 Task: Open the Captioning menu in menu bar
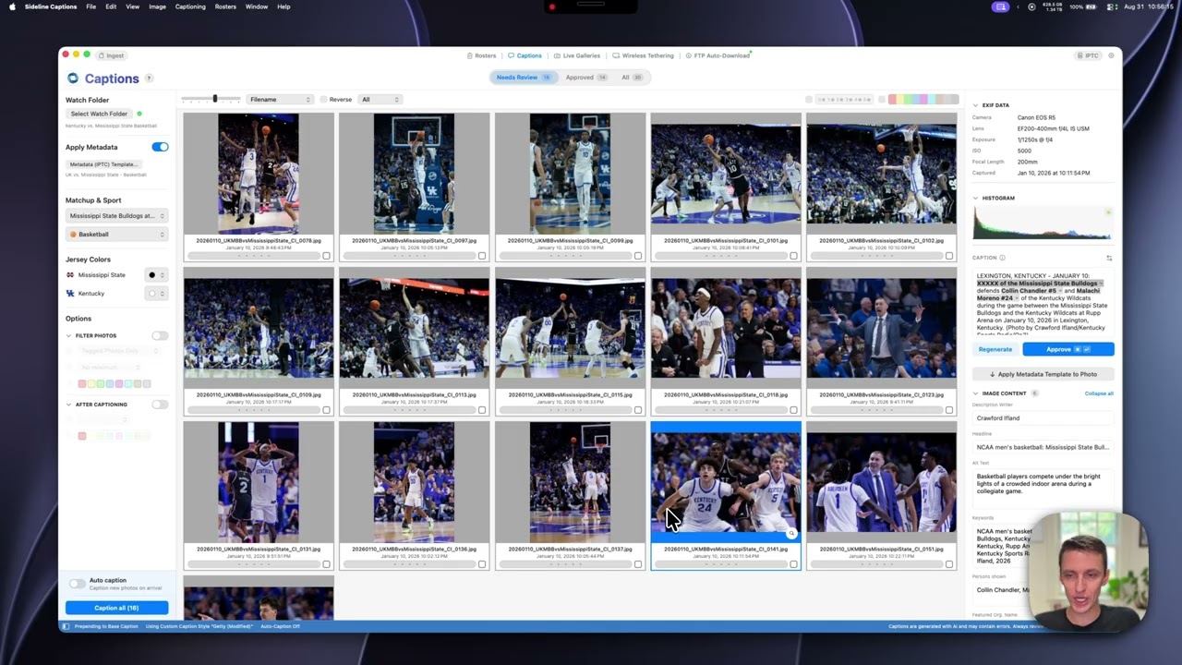coord(190,6)
